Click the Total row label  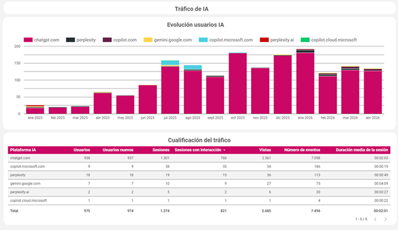[14, 211]
